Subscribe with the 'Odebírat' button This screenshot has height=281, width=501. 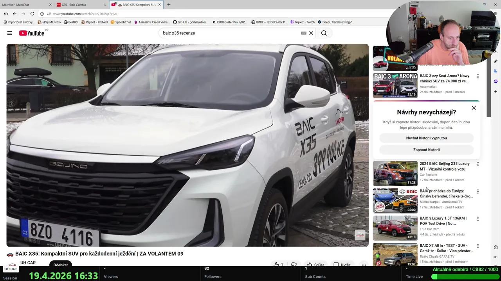[x=61, y=264]
